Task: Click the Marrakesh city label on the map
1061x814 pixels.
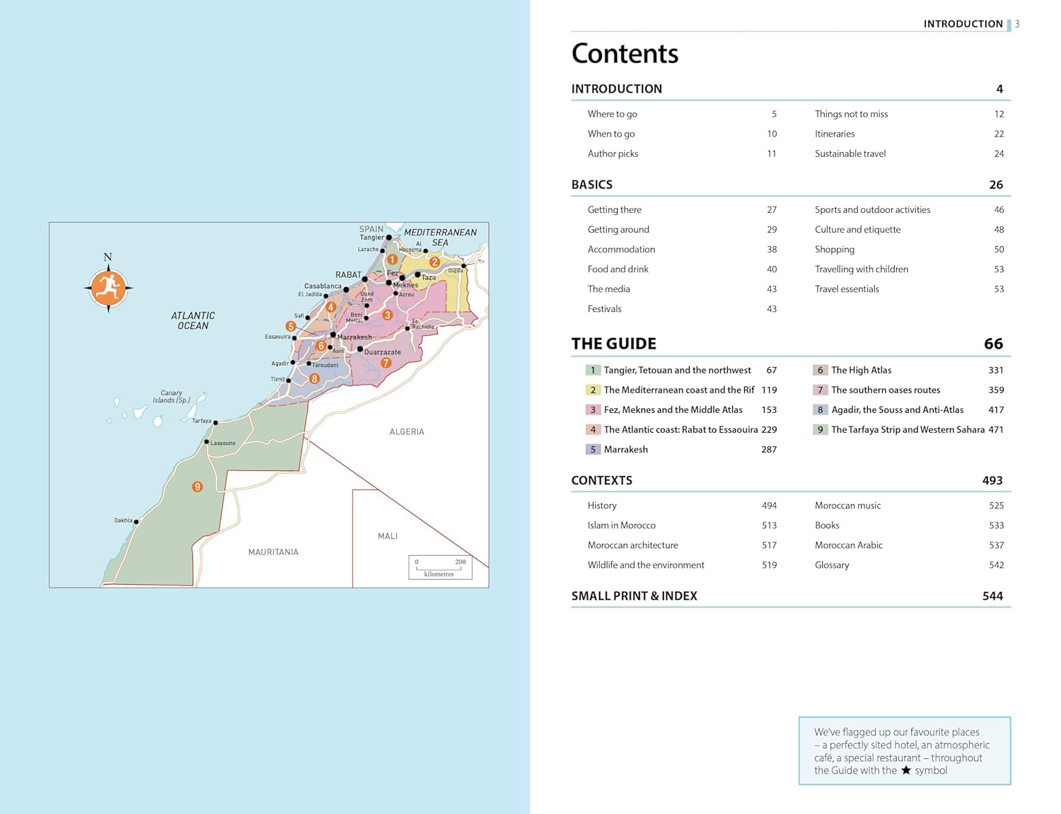Action: (x=354, y=337)
